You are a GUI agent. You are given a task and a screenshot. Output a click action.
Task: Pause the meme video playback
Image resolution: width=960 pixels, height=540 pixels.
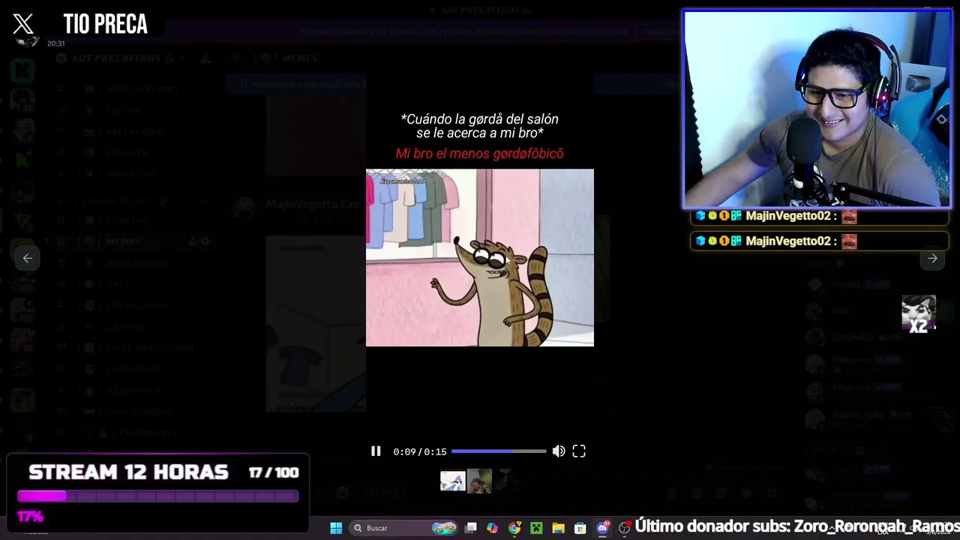coord(376,451)
